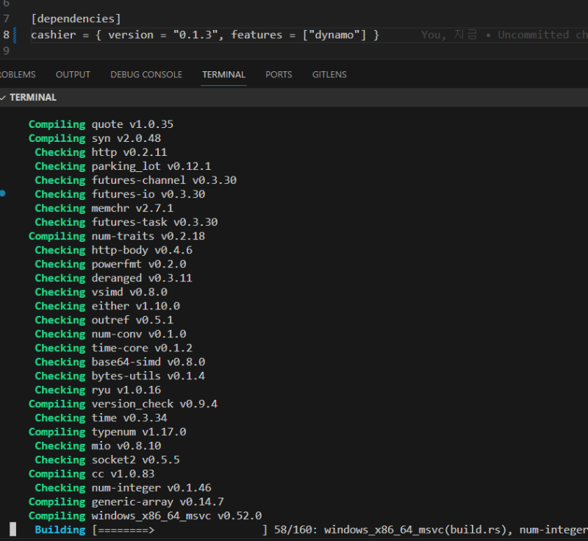This screenshot has height=541, width=588.
Task: Click line number 9 in the gutter
Action: (7, 51)
